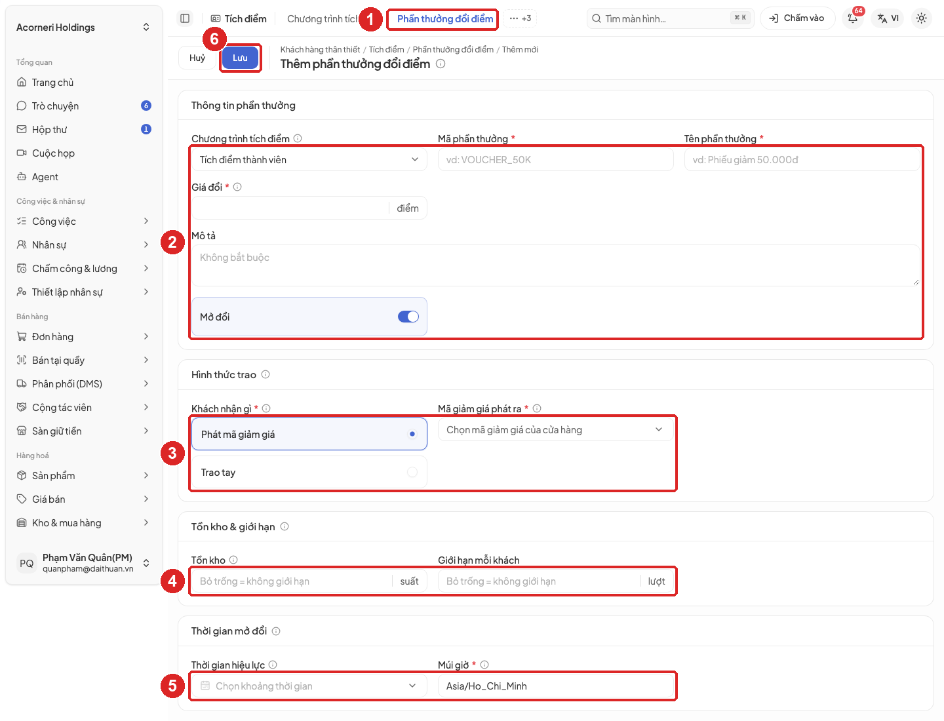Click into the Mô tả text area

pos(556,265)
